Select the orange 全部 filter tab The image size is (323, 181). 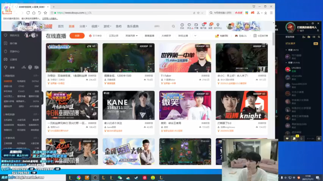pos(77,36)
